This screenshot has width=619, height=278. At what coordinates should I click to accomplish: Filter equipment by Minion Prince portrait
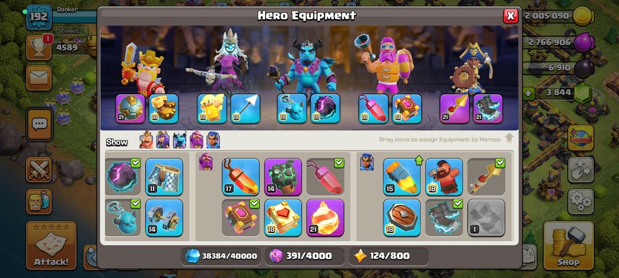click(x=179, y=140)
